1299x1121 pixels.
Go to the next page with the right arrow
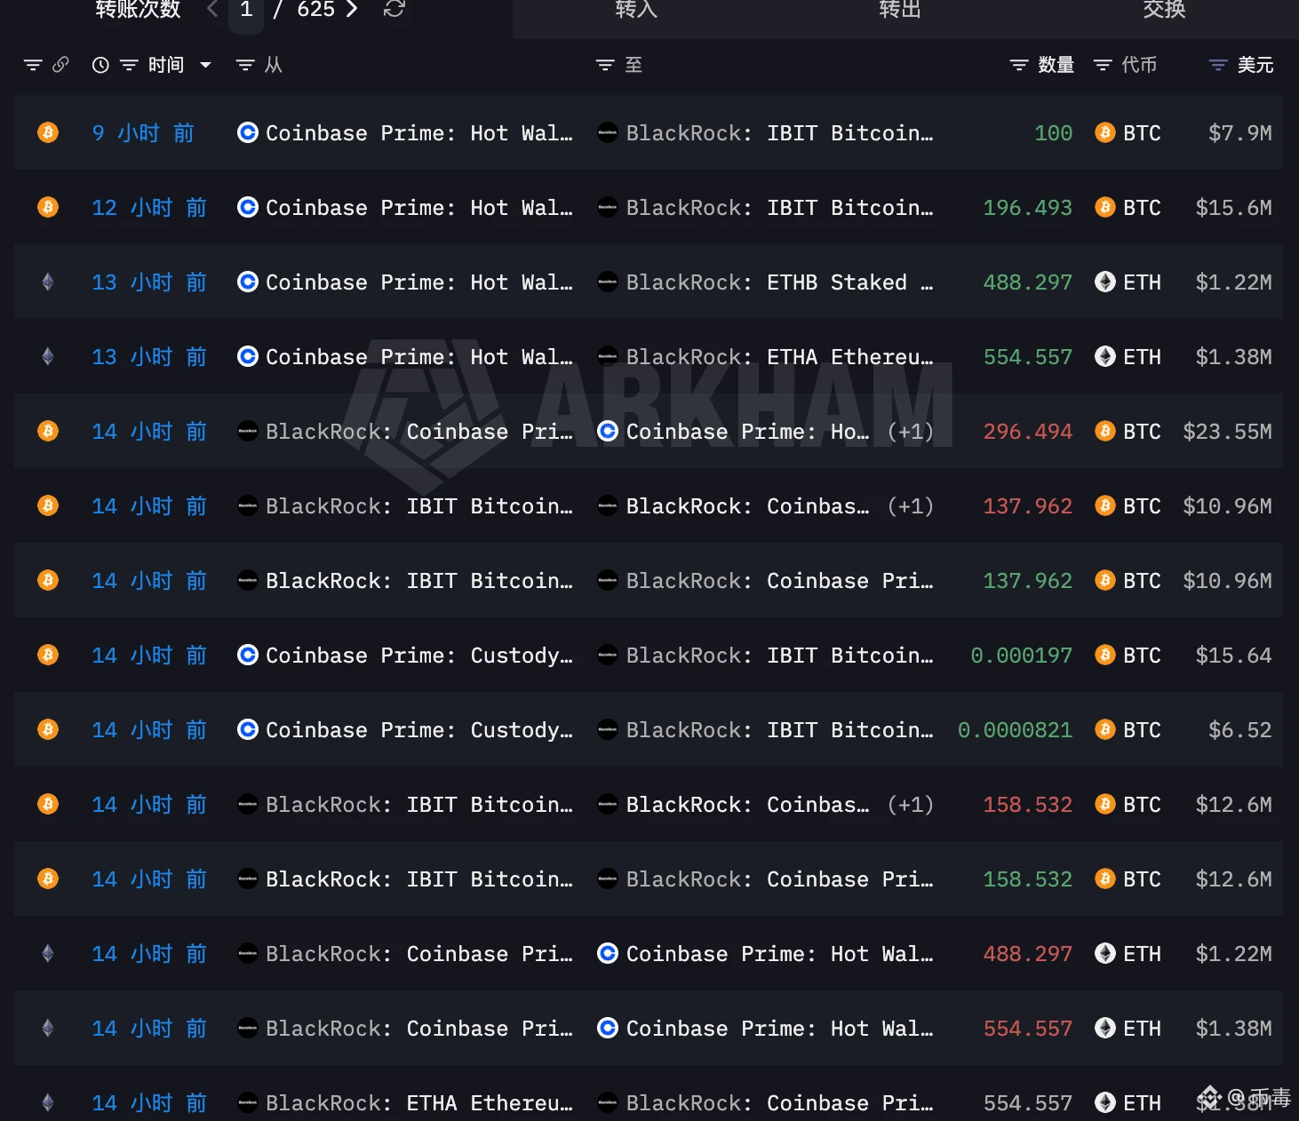[x=352, y=9]
